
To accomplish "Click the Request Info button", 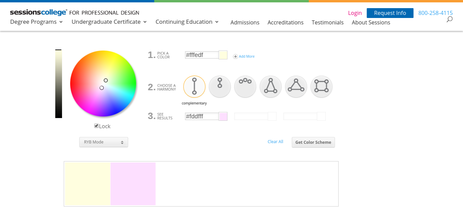I will tap(390, 13).
